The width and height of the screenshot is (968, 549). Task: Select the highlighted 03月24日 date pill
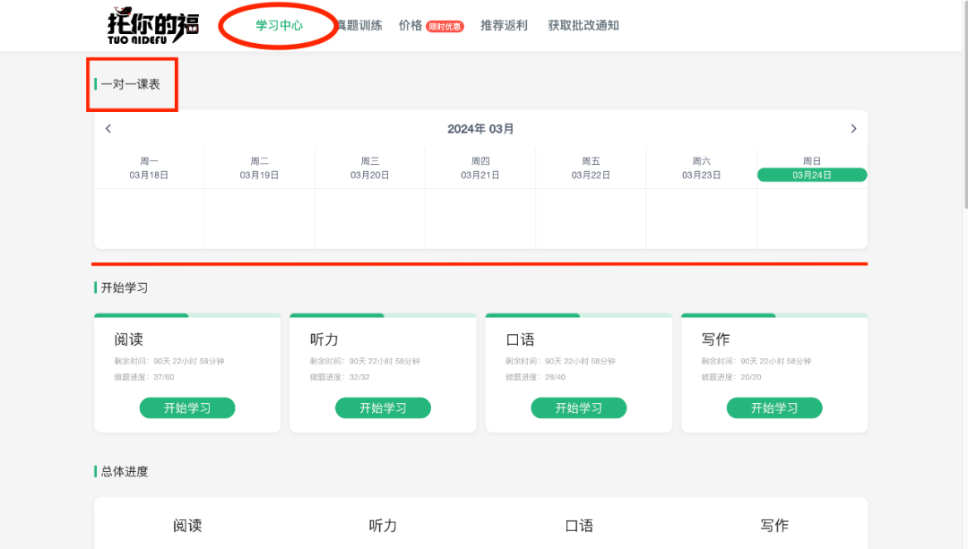tap(811, 175)
